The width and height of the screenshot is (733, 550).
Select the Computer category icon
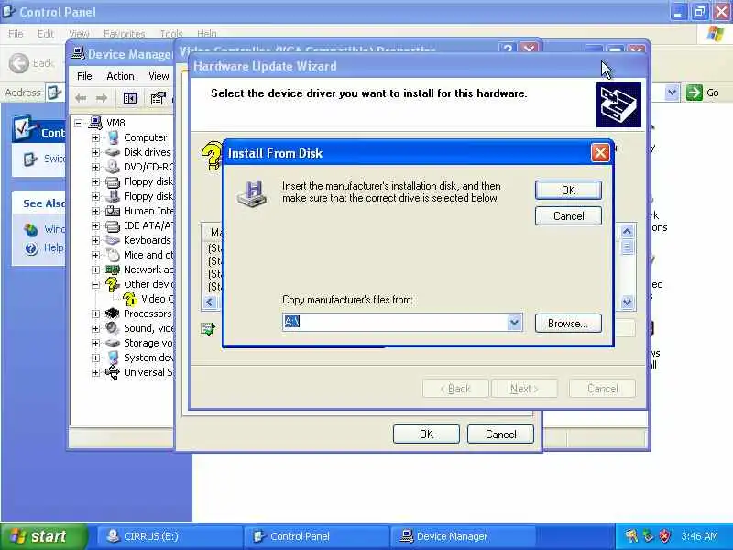[113, 137]
